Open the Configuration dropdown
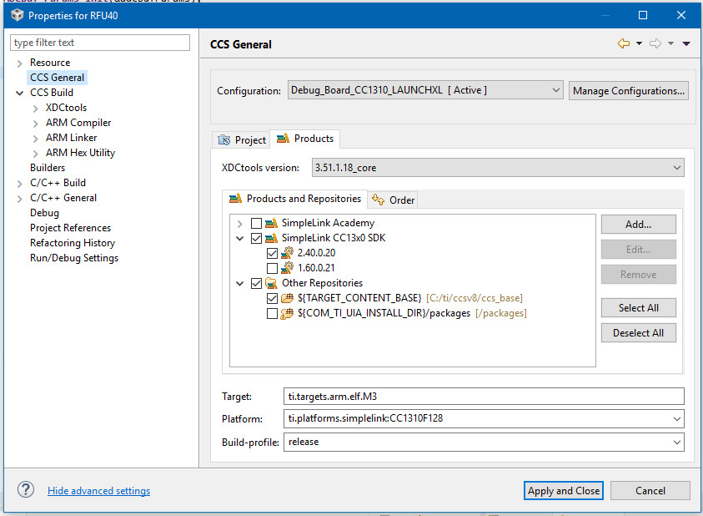703x516 pixels. [426, 90]
